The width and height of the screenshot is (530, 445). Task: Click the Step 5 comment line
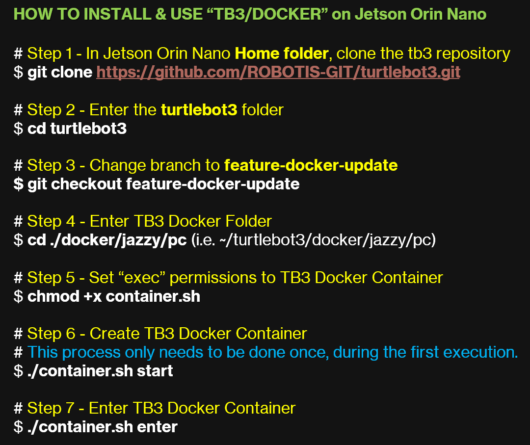point(228,278)
